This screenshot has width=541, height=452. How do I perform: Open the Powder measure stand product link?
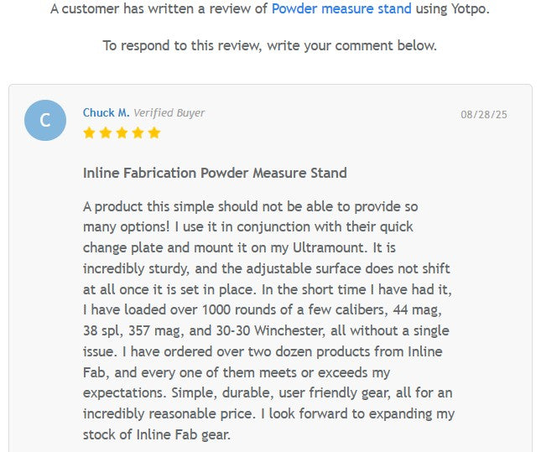click(x=341, y=9)
